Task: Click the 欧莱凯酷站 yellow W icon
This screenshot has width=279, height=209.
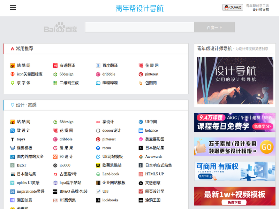Action: 98,165
